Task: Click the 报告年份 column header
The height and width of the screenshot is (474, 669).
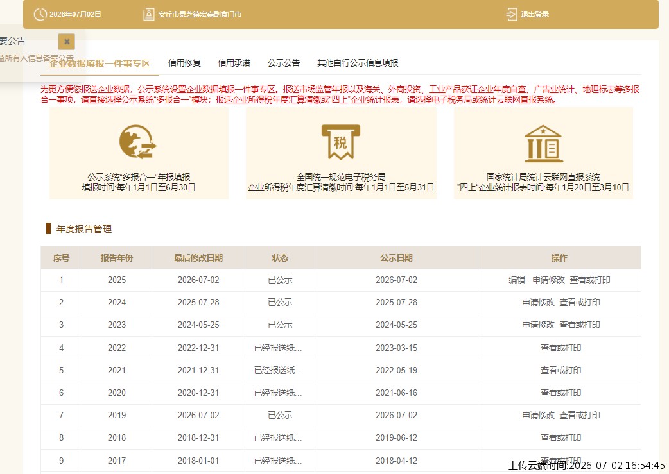Action: pos(116,258)
